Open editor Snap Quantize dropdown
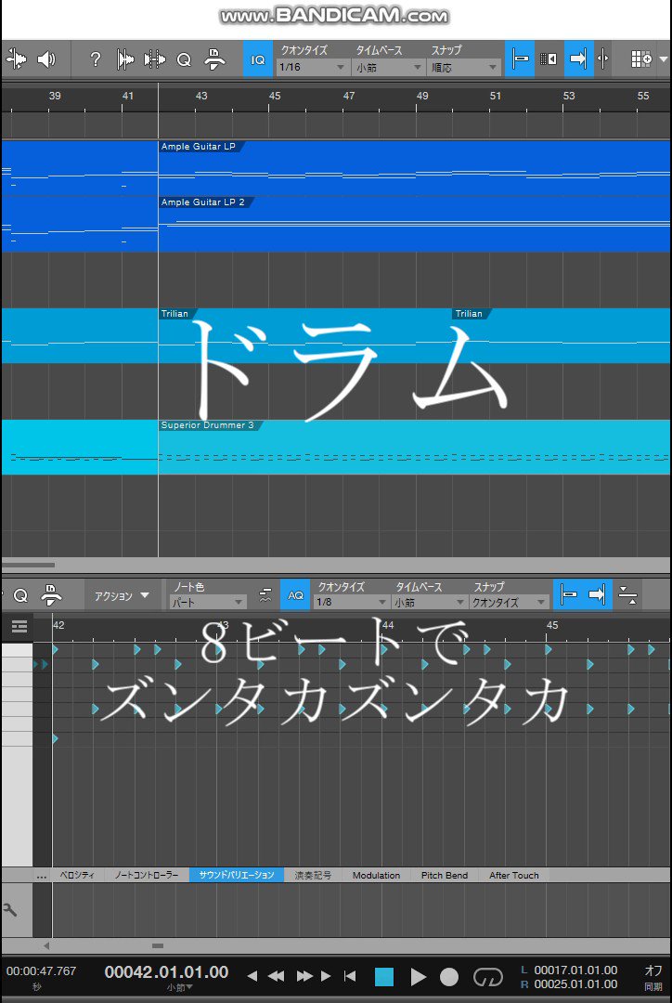This screenshot has height=1003, width=672. pos(509,603)
